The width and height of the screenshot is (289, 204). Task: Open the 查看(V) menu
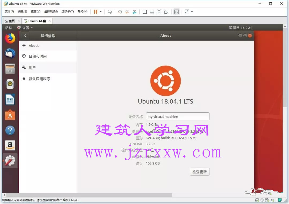pyautogui.click(x=36, y=11)
